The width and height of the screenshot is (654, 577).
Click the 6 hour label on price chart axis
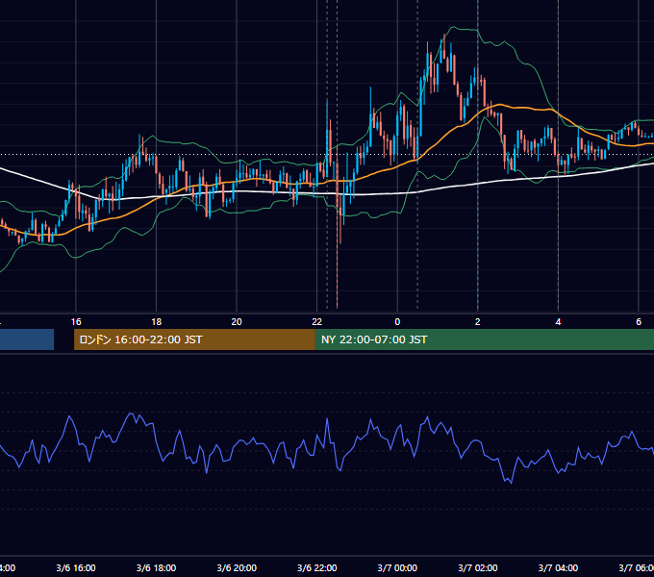click(x=639, y=322)
